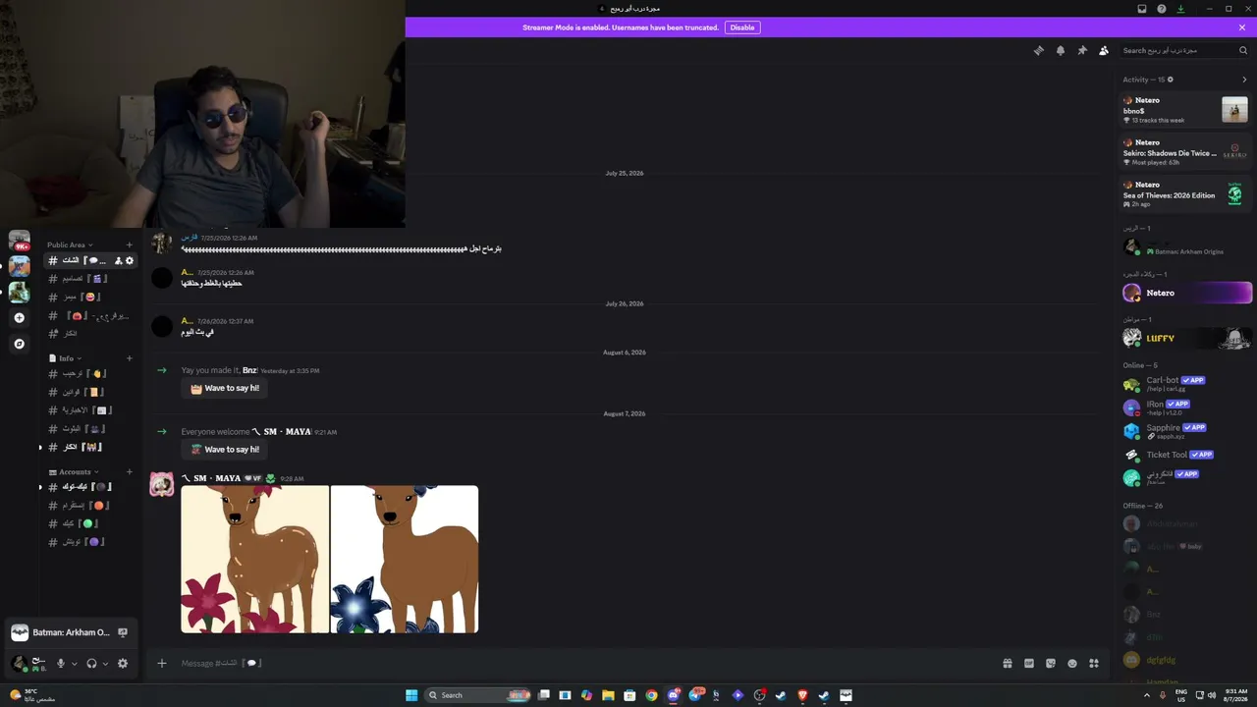Screen dimensions: 1257x707
Task: Open taskbar clock showing 9:31 AM
Action: point(1235,695)
